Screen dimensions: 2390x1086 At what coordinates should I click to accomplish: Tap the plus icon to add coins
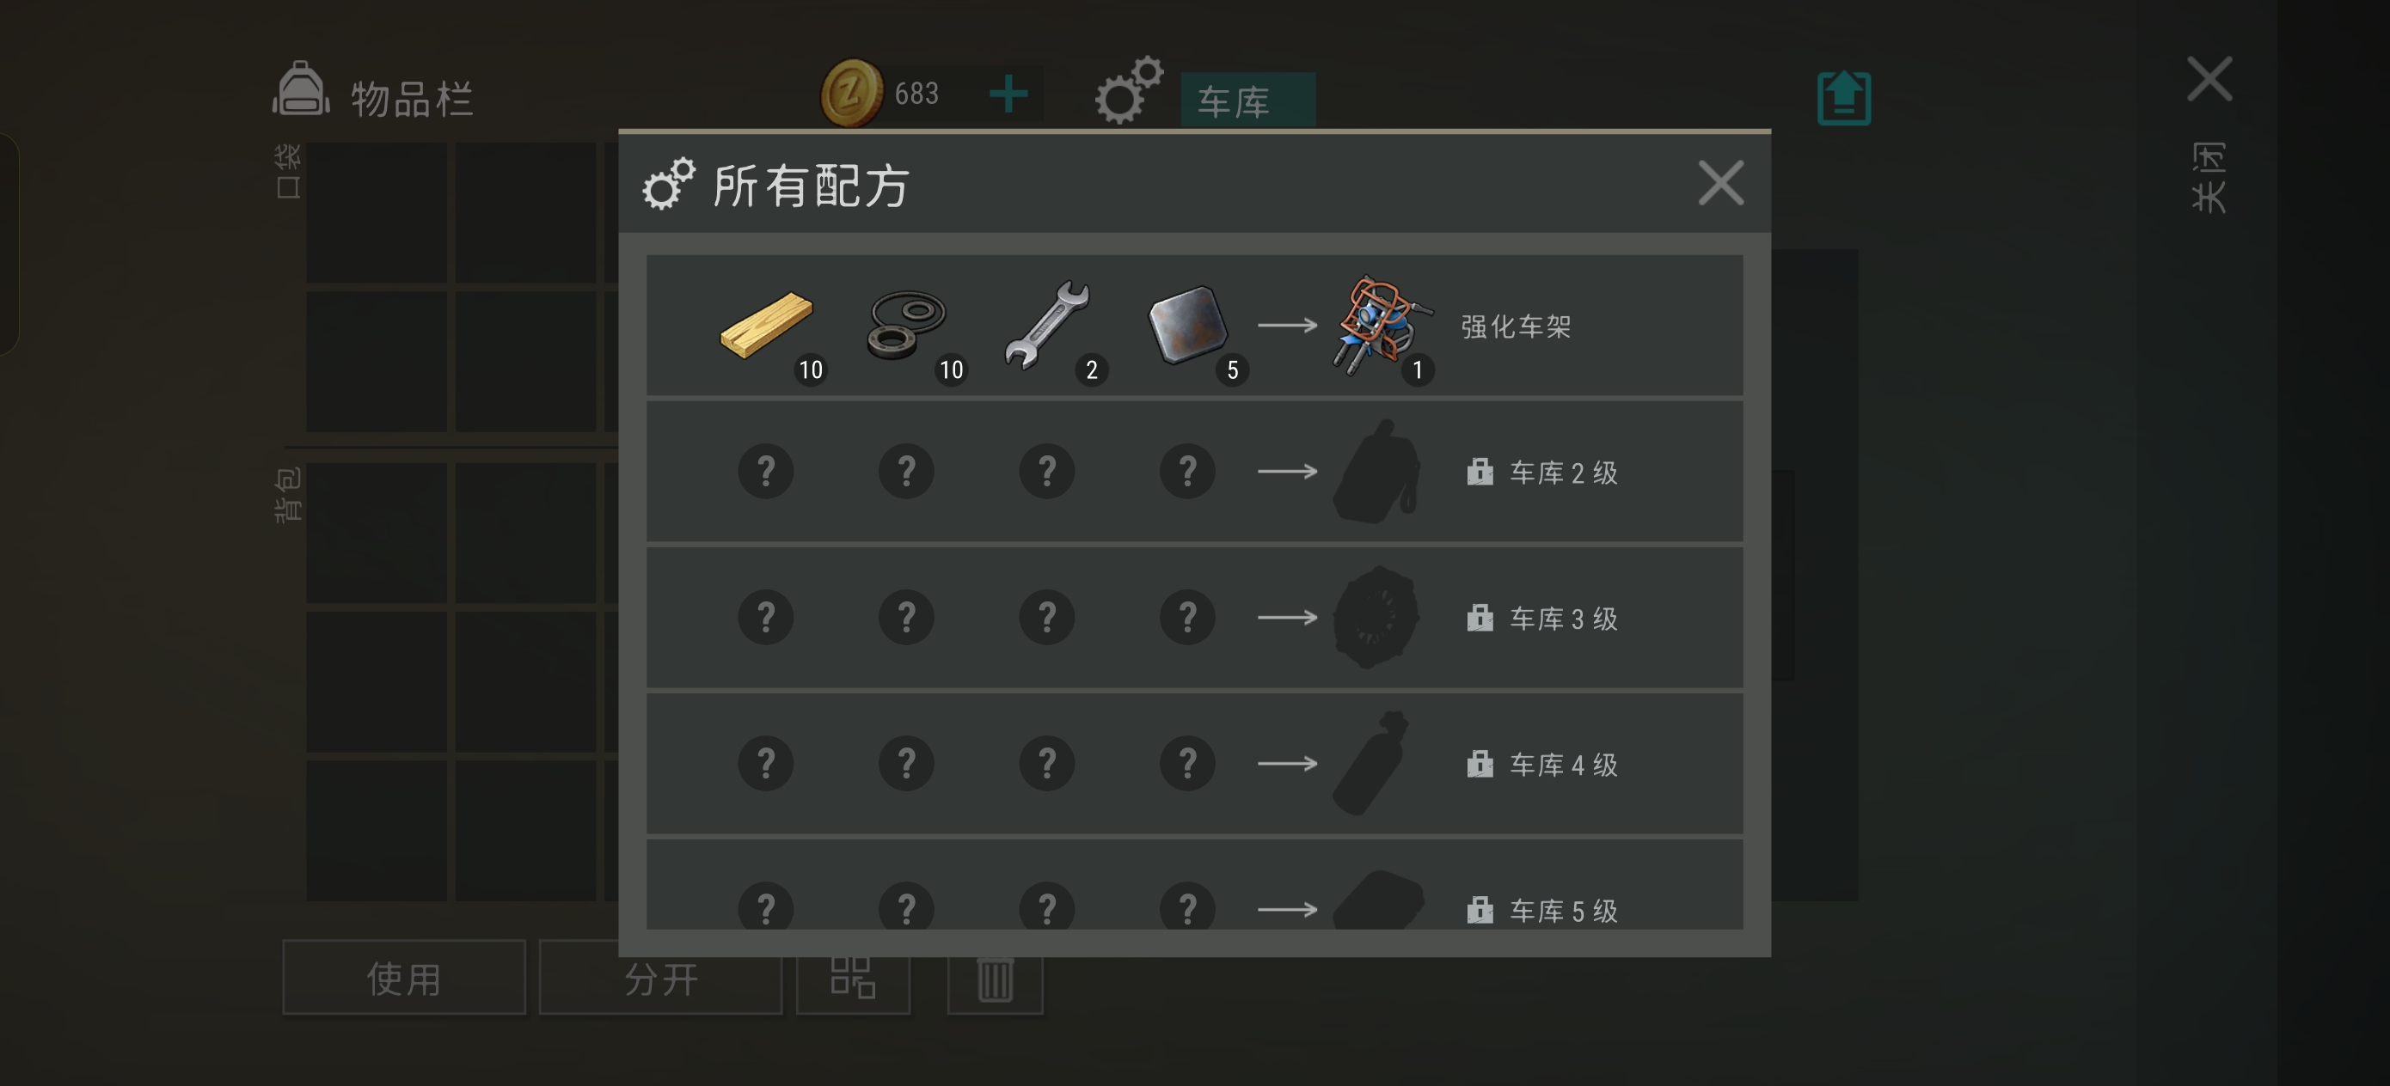(1008, 94)
